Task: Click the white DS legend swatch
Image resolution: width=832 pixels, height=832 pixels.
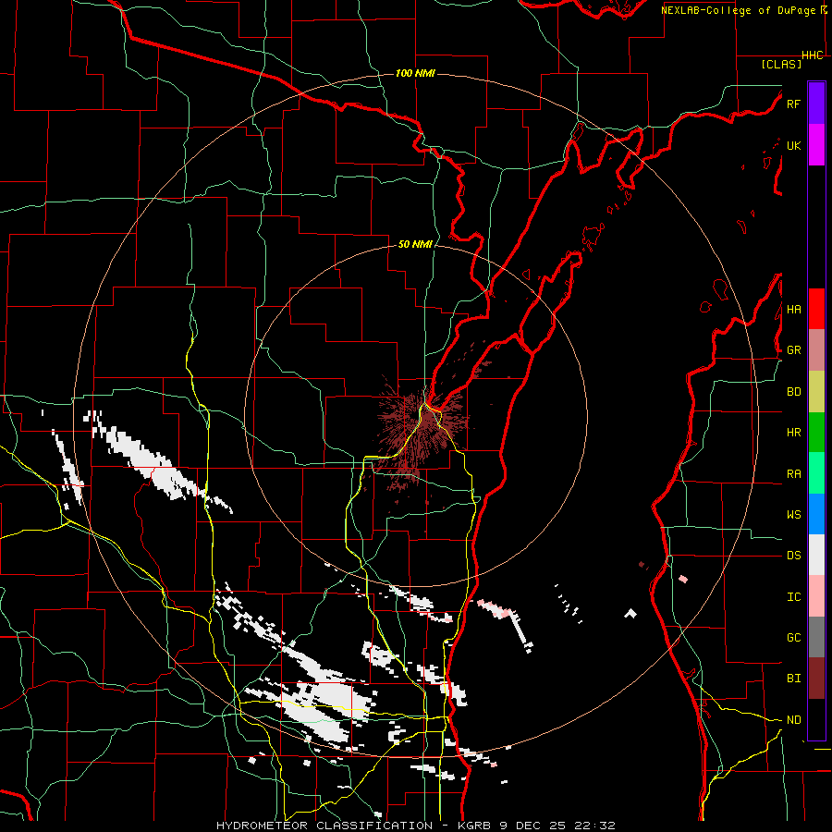Action: point(816,555)
